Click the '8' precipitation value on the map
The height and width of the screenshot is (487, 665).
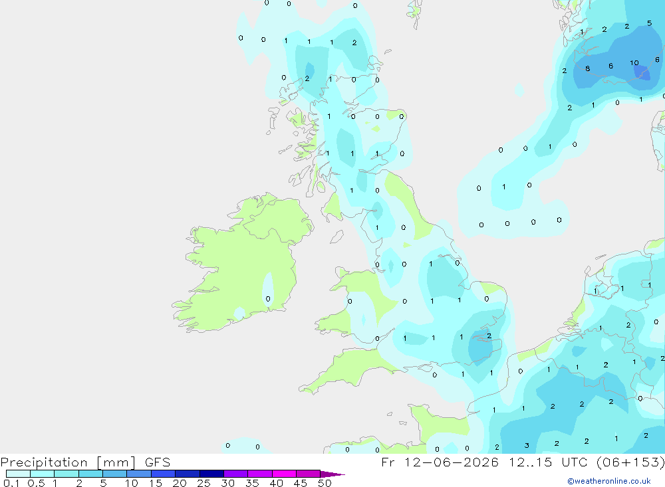point(587,68)
